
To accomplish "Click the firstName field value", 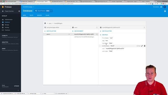I will click(111, 38).
